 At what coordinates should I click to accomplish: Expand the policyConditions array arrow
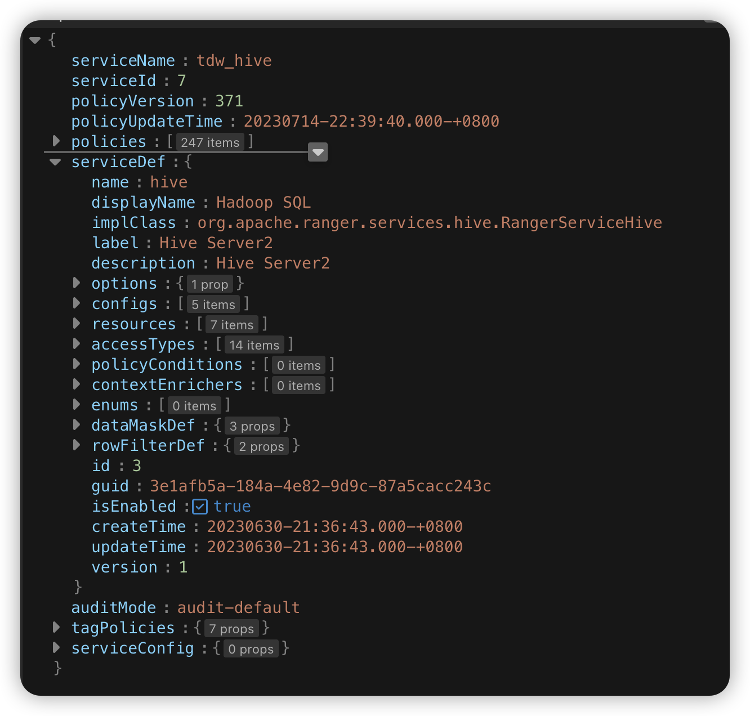77,364
